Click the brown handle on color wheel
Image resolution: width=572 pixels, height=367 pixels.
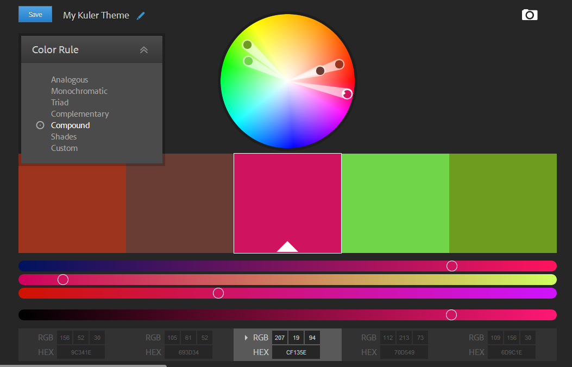click(x=320, y=71)
